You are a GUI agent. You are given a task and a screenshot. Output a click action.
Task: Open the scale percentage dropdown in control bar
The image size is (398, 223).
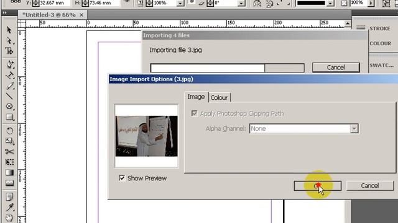point(180,3)
